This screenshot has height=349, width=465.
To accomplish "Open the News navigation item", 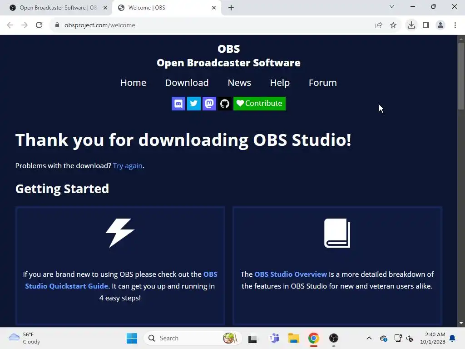I will point(239,83).
